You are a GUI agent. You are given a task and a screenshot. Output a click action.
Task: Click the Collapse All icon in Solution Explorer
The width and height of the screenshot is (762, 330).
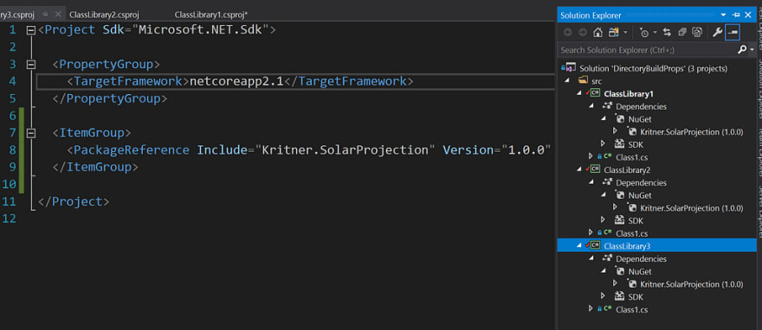[682, 33]
